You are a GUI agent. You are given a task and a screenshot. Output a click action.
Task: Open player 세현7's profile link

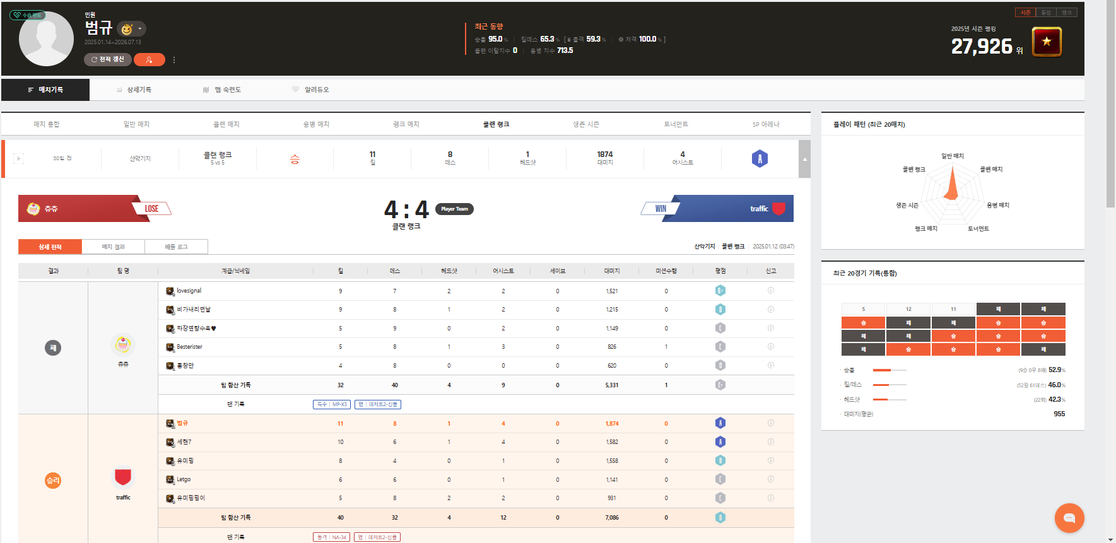184,442
